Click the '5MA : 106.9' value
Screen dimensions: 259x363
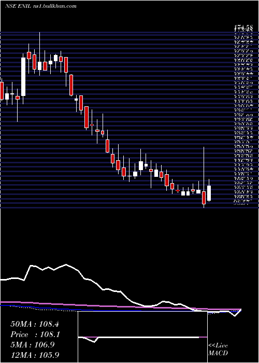click(x=33, y=344)
